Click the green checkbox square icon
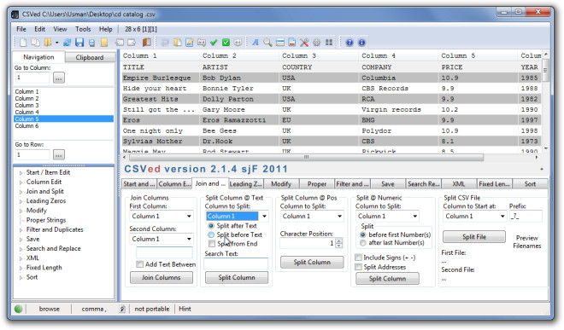564x330 pixels. coord(226,43)
